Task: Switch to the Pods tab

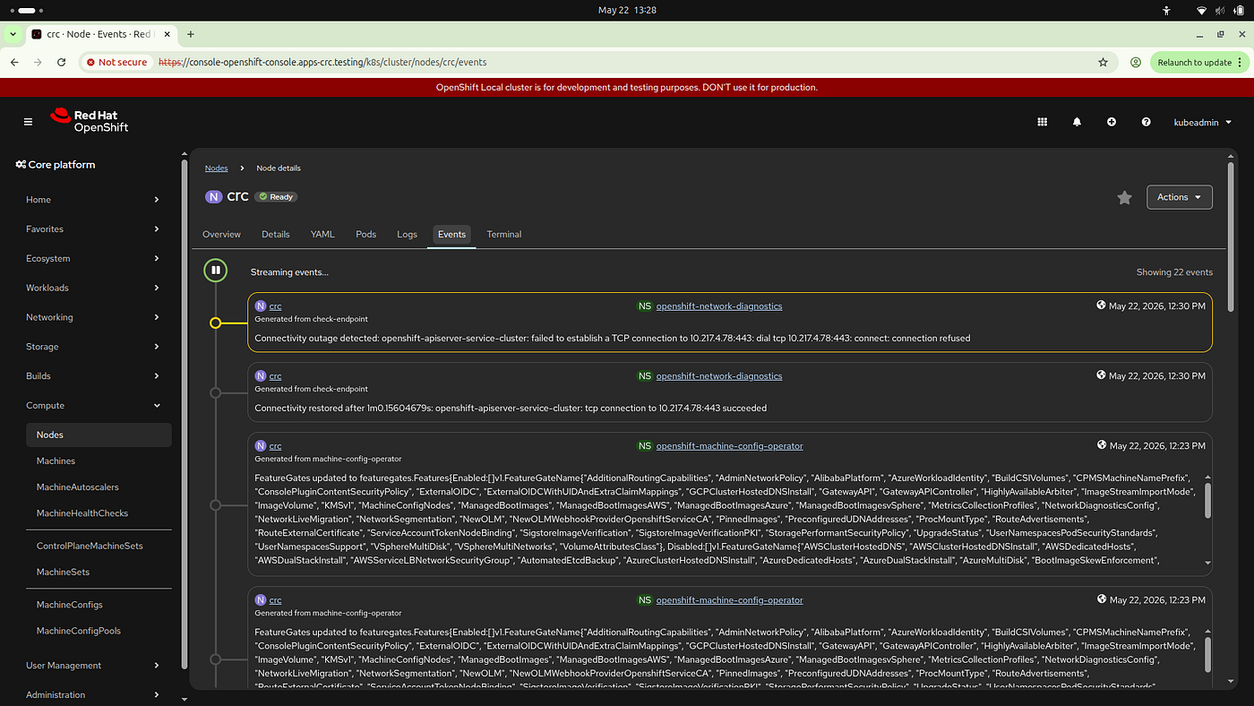Action: point(365,234)
